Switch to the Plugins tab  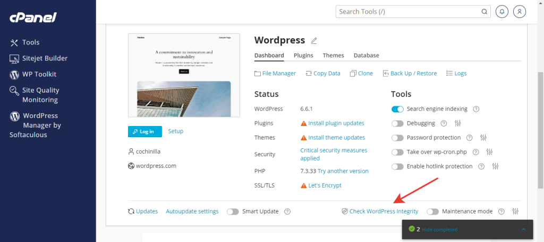303,55
